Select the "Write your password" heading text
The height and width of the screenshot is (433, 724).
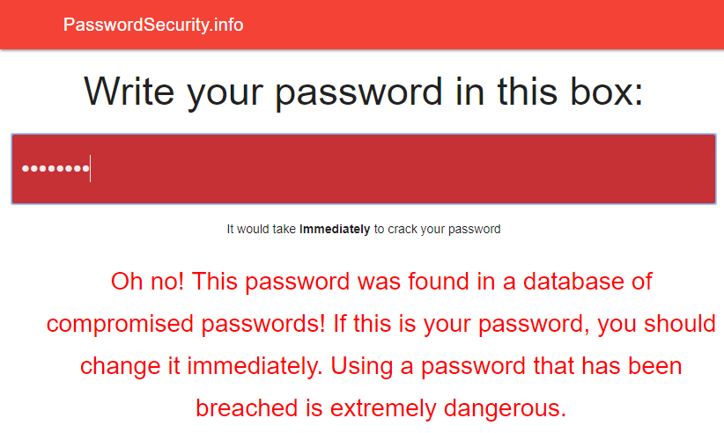[262, 92]
